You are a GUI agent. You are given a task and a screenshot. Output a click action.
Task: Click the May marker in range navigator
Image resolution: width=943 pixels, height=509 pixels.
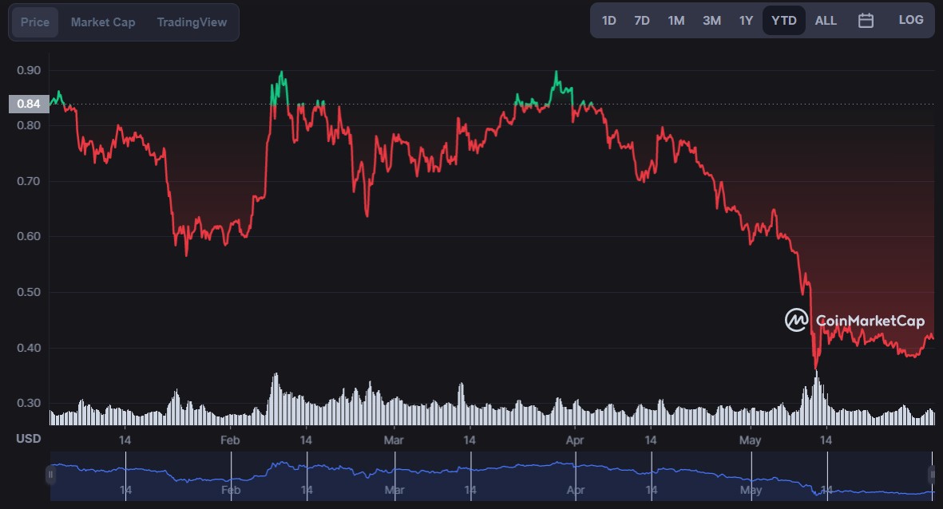[751, 489]
